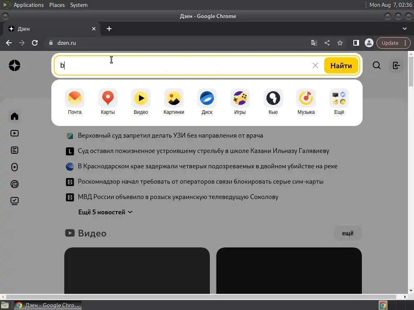Viewport: 414px width, 310px height.
Task: Open the Карты maps service icon
Action: click(x=108, y=101)
